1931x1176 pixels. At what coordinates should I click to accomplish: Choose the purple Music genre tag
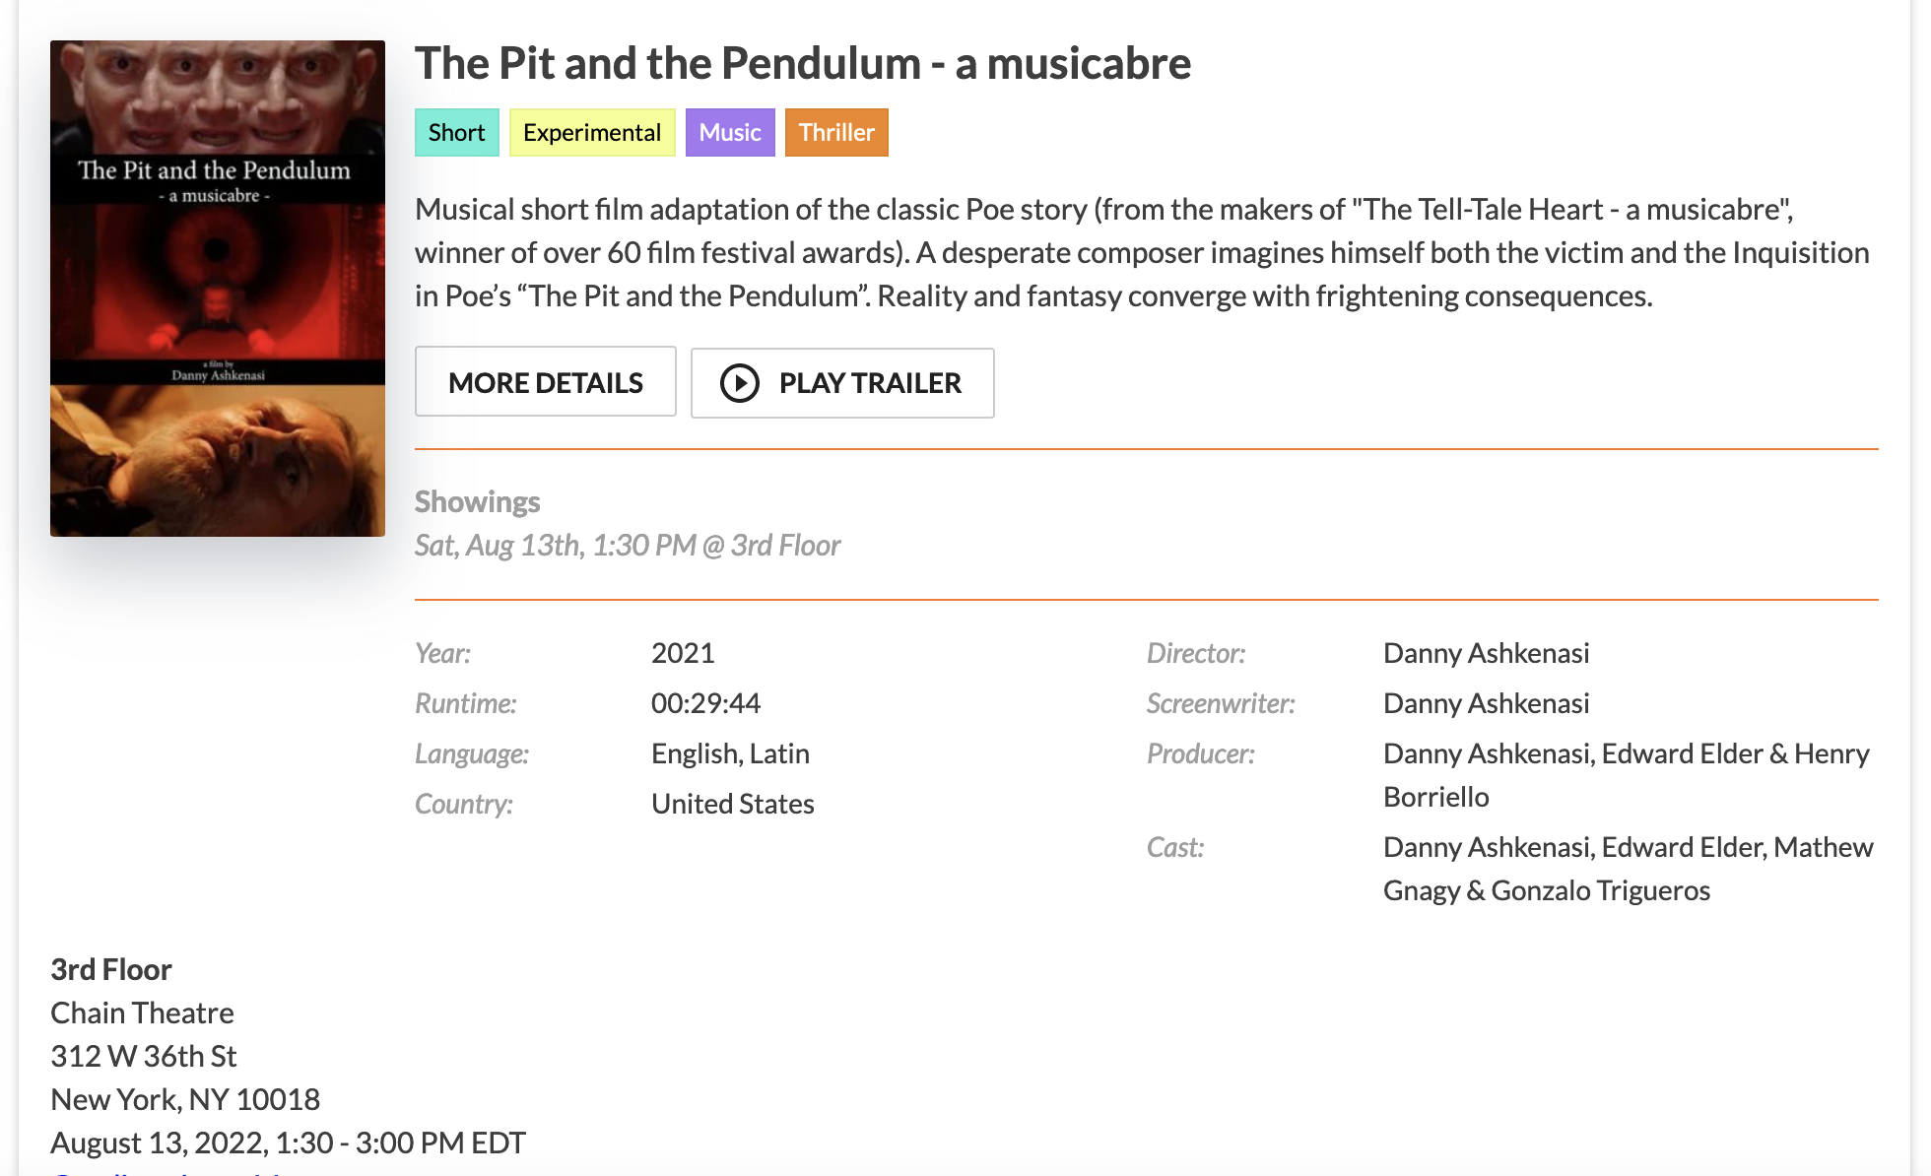coord(730,133)
